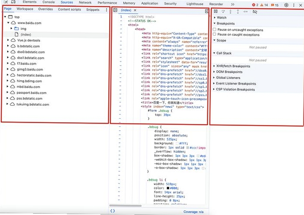Click the orange issues count badge

coord(275,5)
